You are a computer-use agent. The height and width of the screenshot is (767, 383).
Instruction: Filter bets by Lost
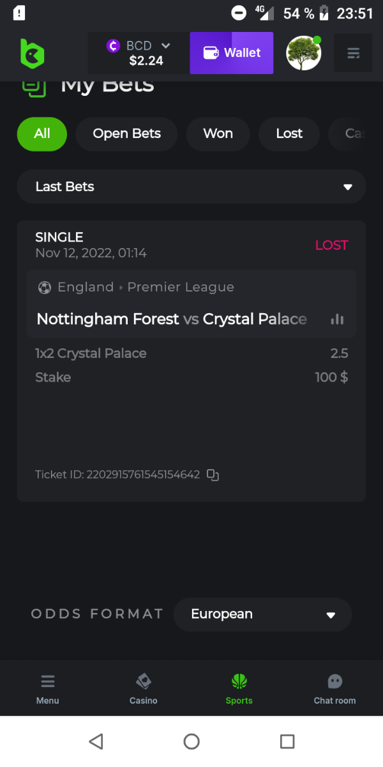[x=289, y=134]
